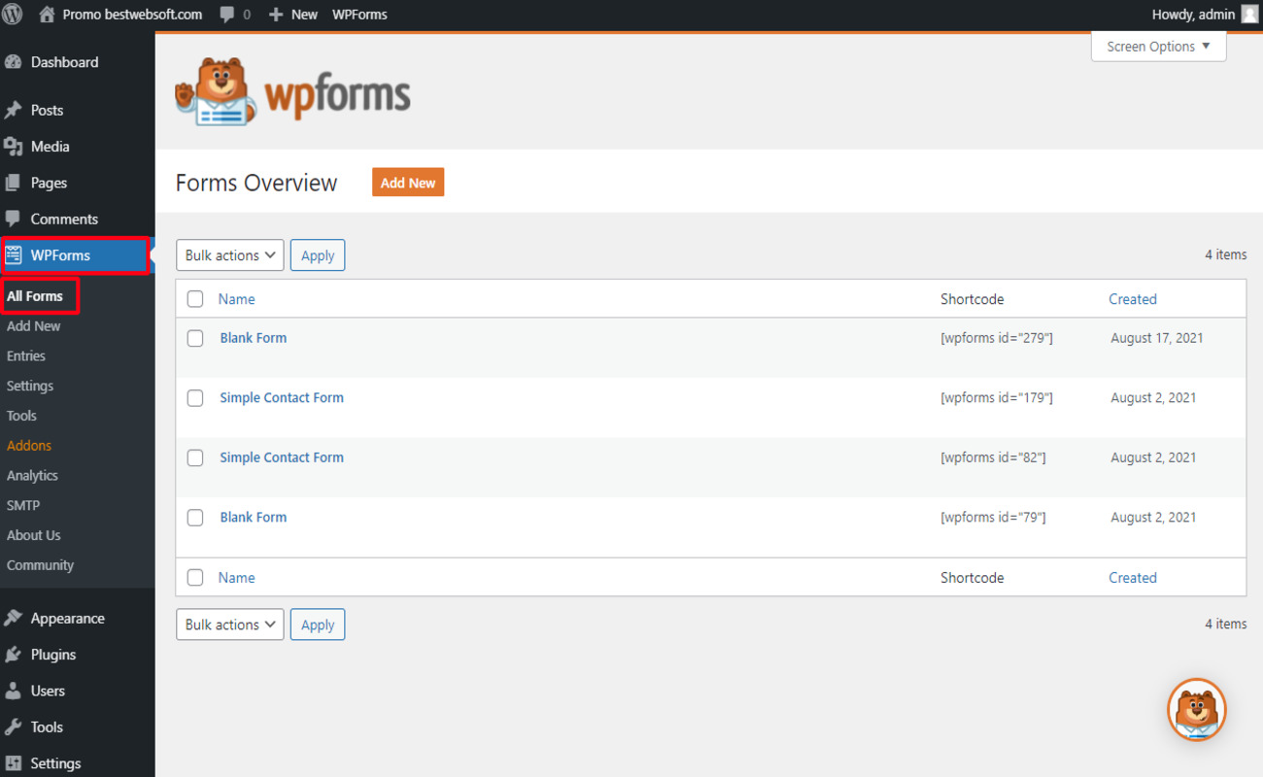This screenshot has width=1263, height=777.
Task: Open the bottom Bulk actions dropdown
Action: (229, 625)
